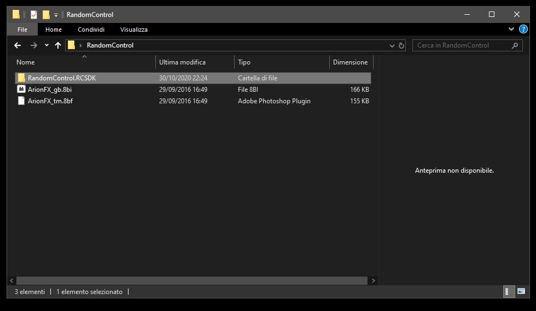The width and height of the screenshot is (536, 311).
Task: Click the ArionFX_gb.8bi file icon
Action: coord(21,89)
